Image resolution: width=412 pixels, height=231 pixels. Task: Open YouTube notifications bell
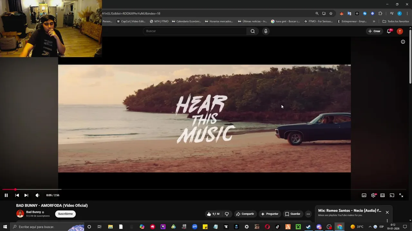(x=389, y=31)
